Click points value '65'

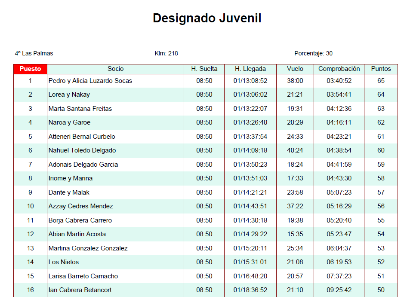click(381, 81)
